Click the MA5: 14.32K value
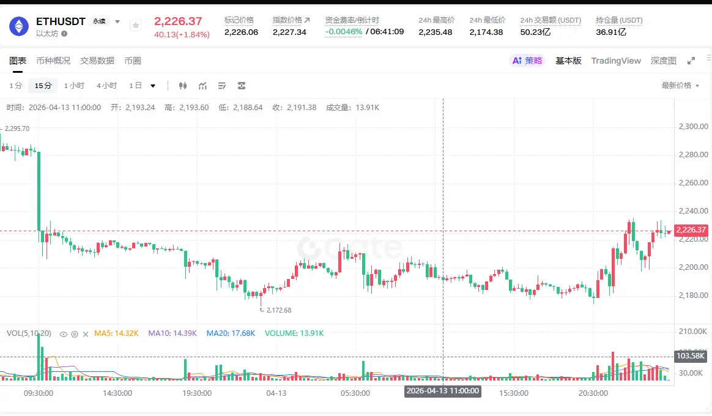 [x=116, y=333]
